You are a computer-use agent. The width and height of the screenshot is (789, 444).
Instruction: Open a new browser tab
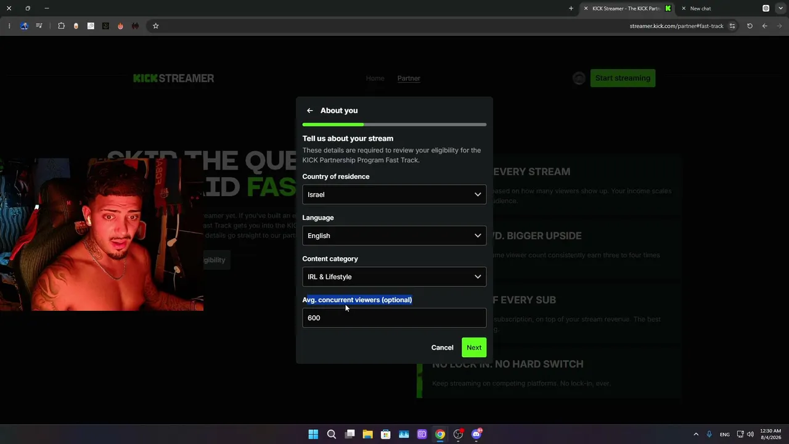[x=571, y=9]
